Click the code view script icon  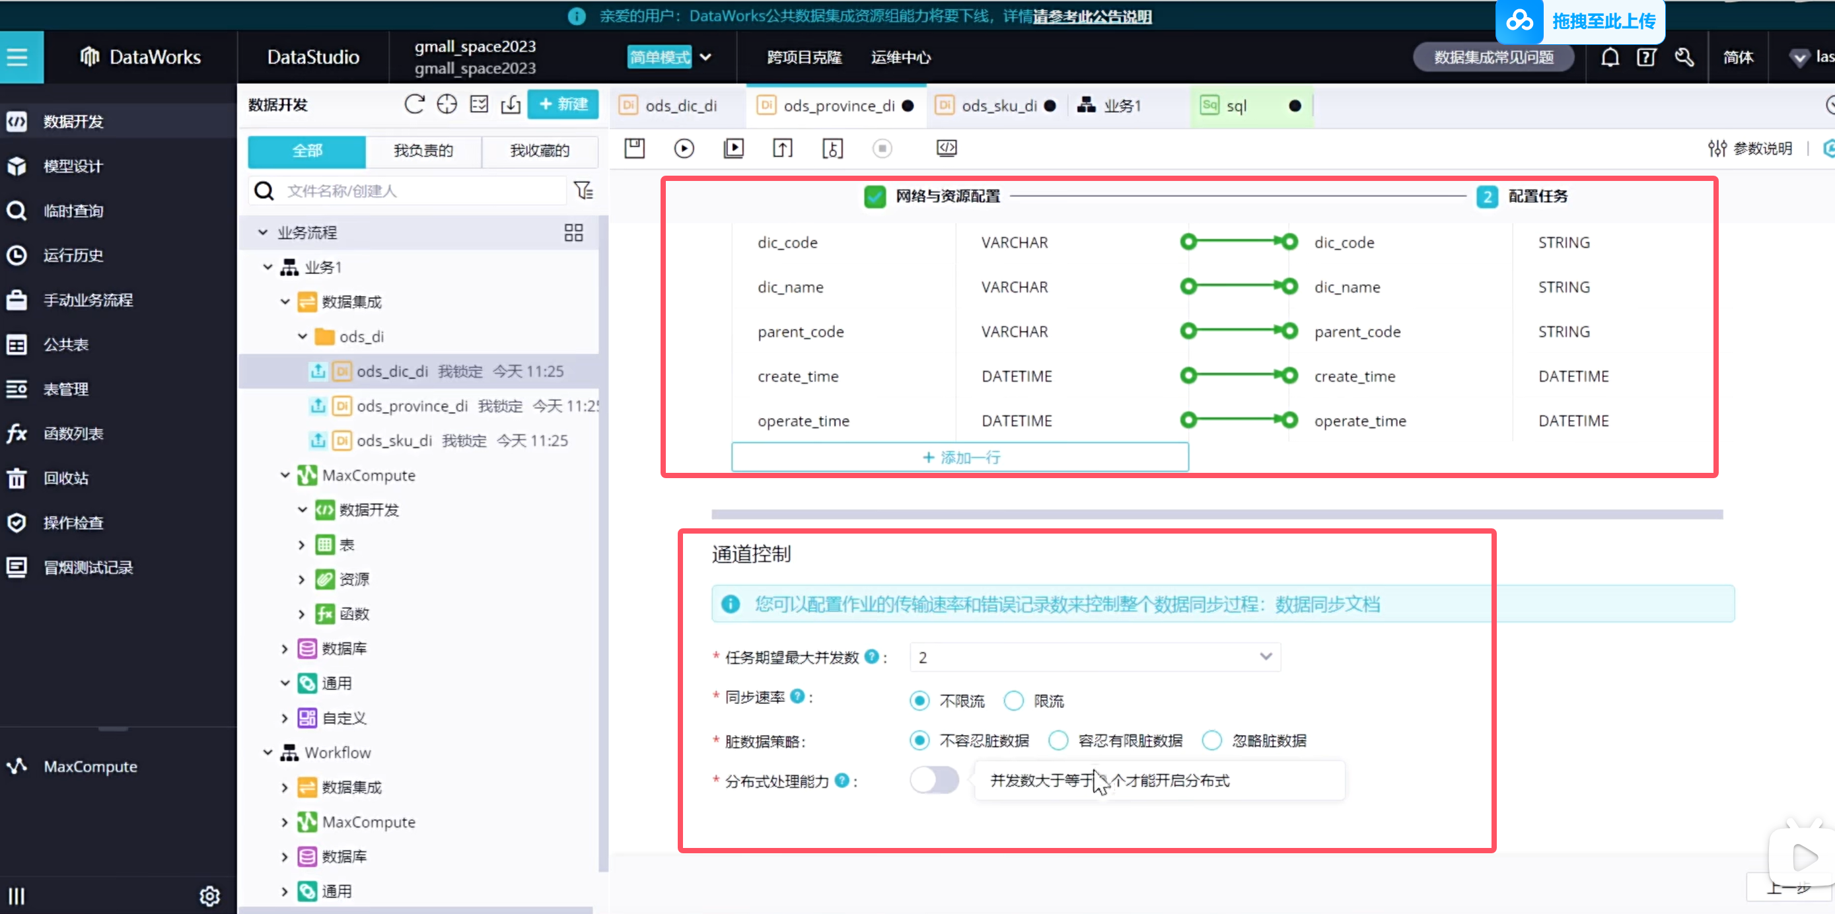click(947, 148)
